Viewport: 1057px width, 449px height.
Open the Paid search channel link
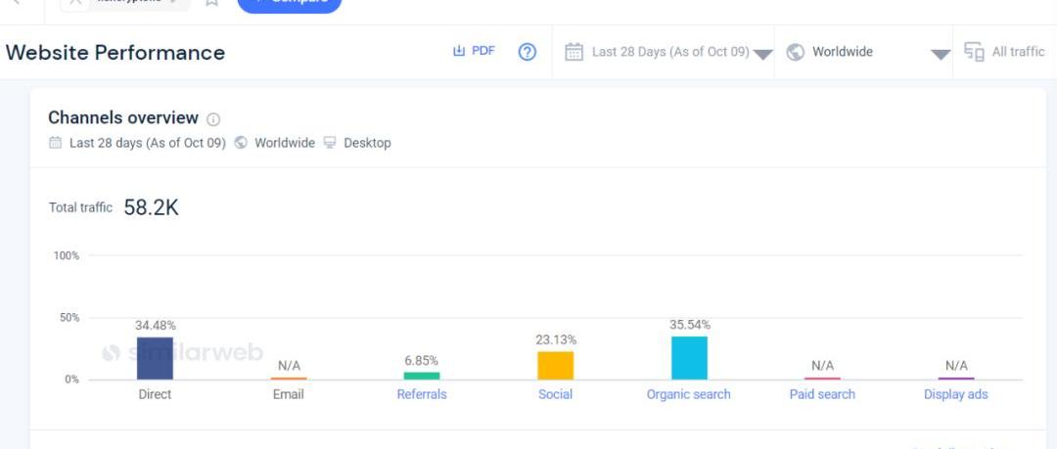[x=822, y=394]
